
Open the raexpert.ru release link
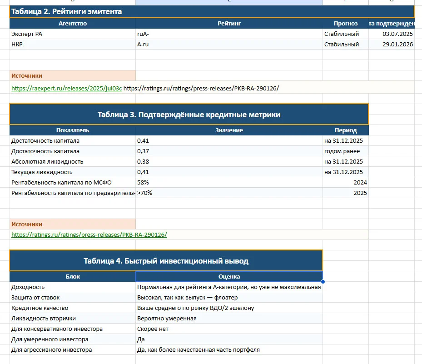tap(66, 88)
